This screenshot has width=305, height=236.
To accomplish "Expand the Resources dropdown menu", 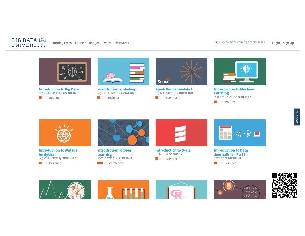I will (123, 43).
